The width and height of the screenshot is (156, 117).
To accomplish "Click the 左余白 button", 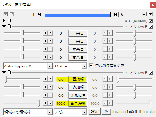I will (78, 50).
